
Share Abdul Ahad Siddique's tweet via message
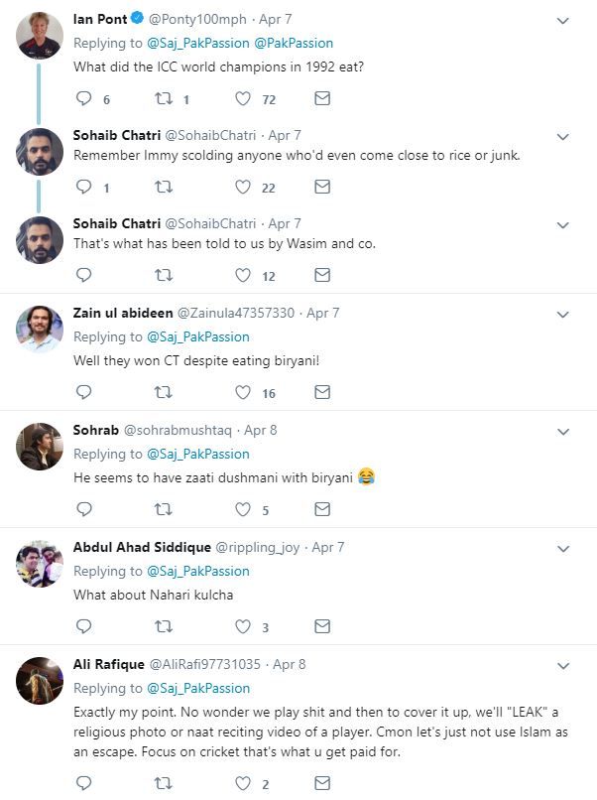point(322,626)
